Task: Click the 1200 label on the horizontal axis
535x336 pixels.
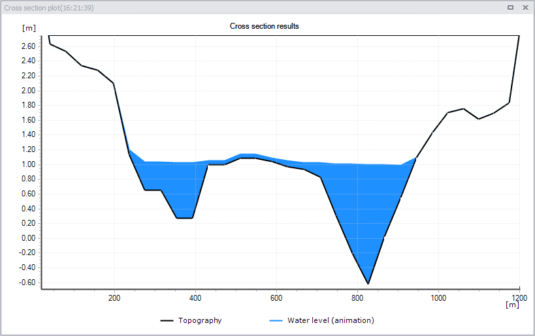Action: pyautogui.click(x=519, y=298)
